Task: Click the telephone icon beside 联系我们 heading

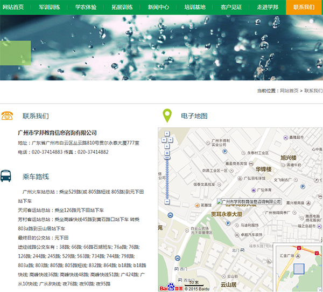Action: pyautogui.click(x=6, y=116)
